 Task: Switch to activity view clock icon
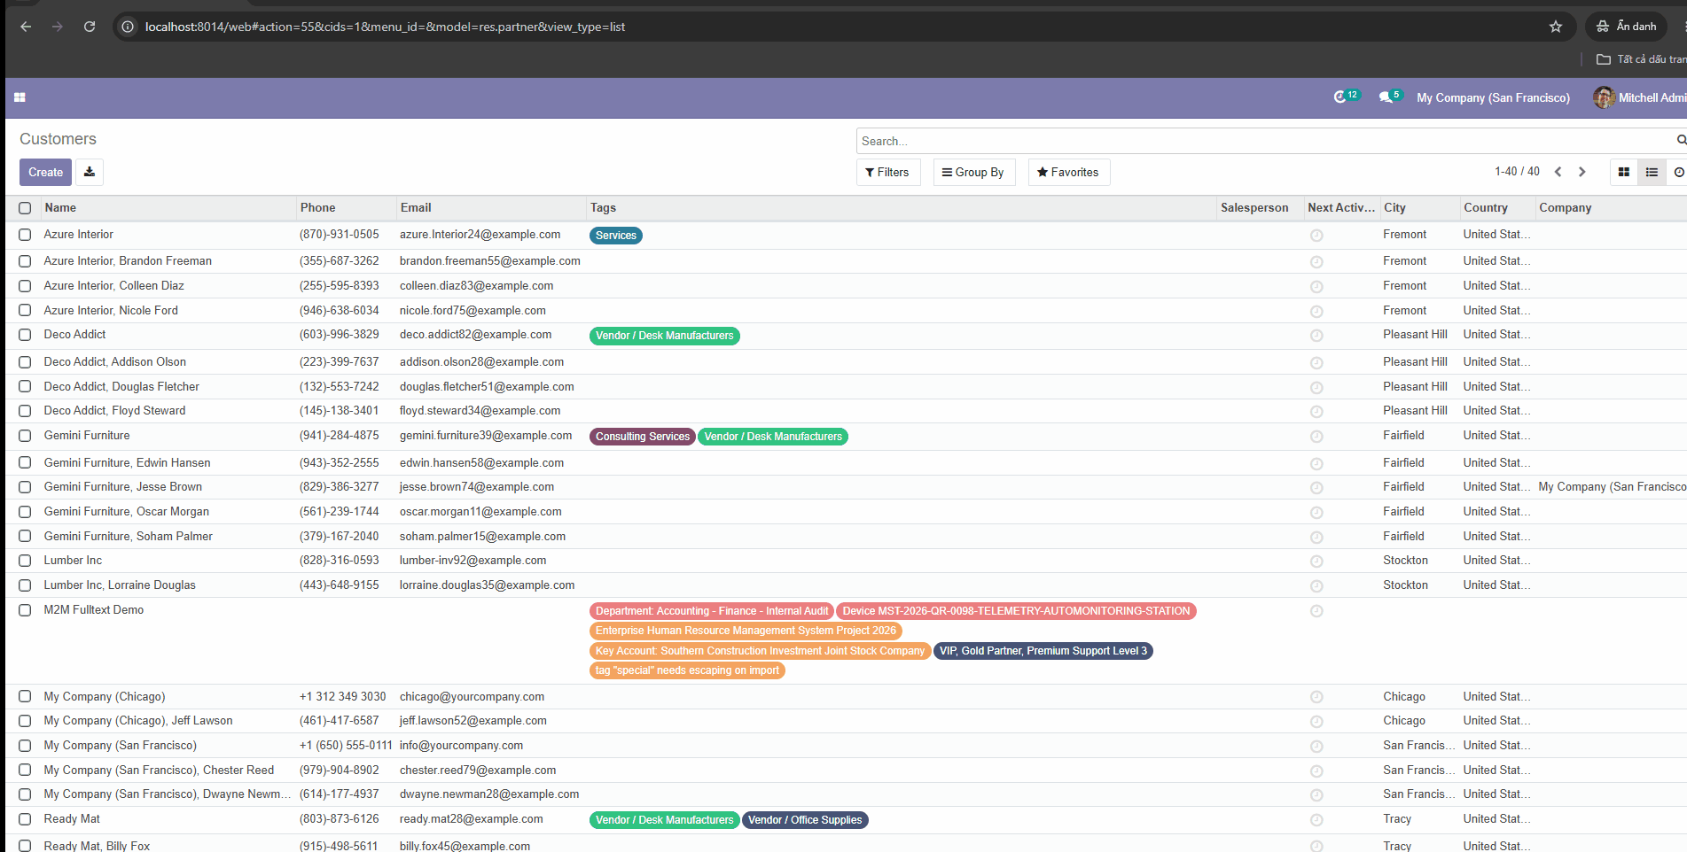click(1678, 172)
